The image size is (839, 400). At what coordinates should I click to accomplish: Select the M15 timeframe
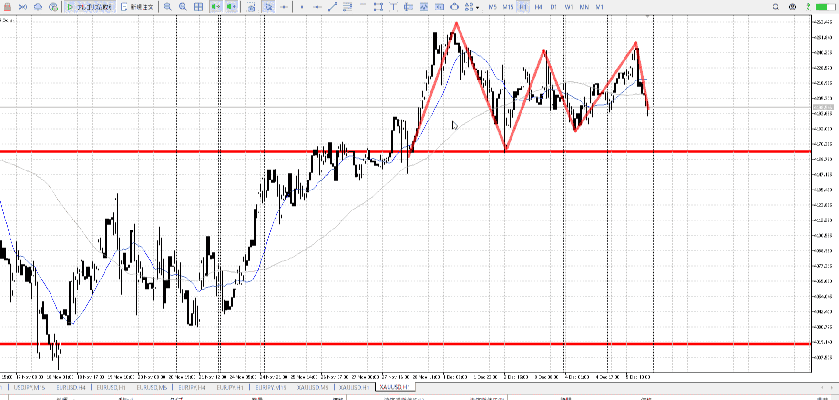pyautogui.click(x=508, y=7)
